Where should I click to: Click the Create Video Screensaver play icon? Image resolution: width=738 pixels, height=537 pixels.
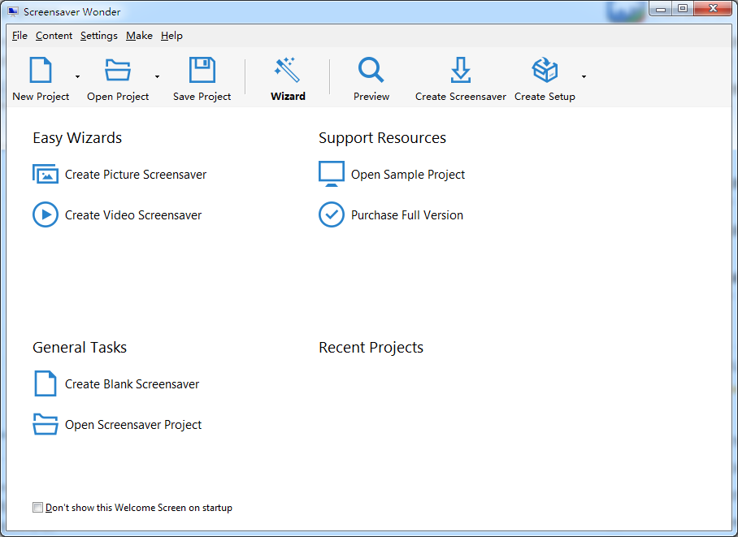(x=46, y=214)
